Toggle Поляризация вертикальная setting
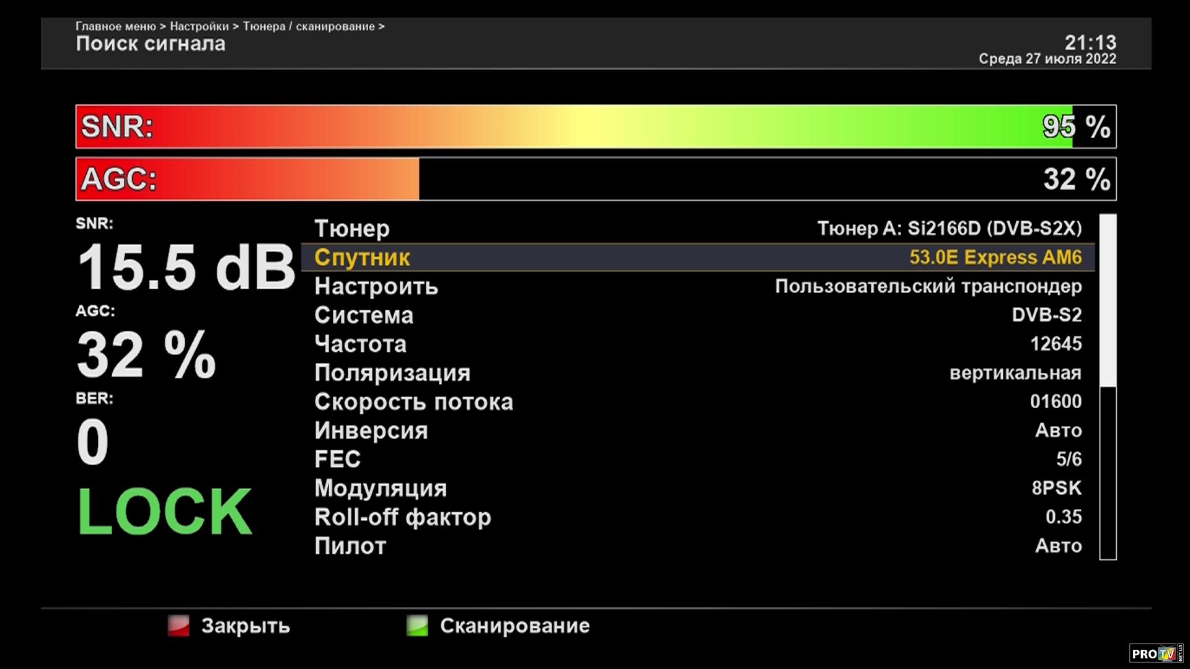The width and height of the screenshot is (1190, 669). pos(697,373)
